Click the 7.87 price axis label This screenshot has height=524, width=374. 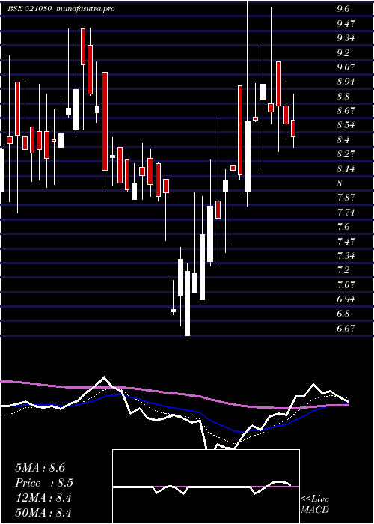(x=346, y=198)
